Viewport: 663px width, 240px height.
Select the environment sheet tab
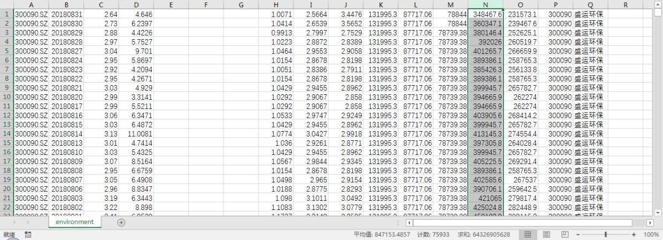click(x=75, y=222)
